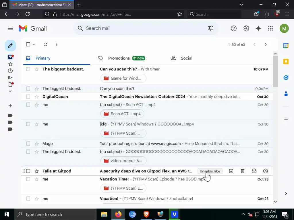Screen dimensions: 294x220
Task: Open Firefox application menu hamburger
Action: [x=287, y=14]
